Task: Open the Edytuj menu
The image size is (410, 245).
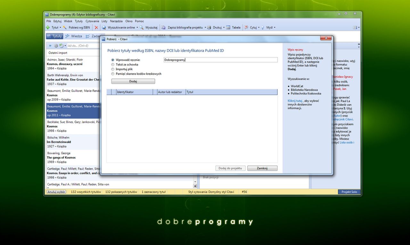Action: pos(57,21)
